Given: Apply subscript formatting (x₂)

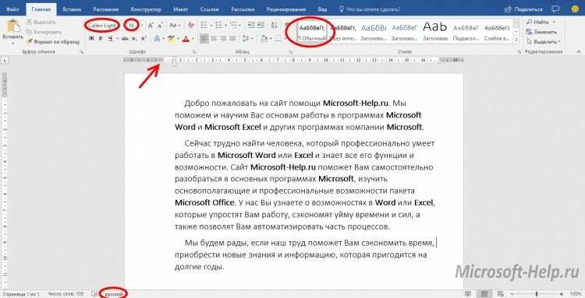Looking at the screenshot, I should point(134,38).
